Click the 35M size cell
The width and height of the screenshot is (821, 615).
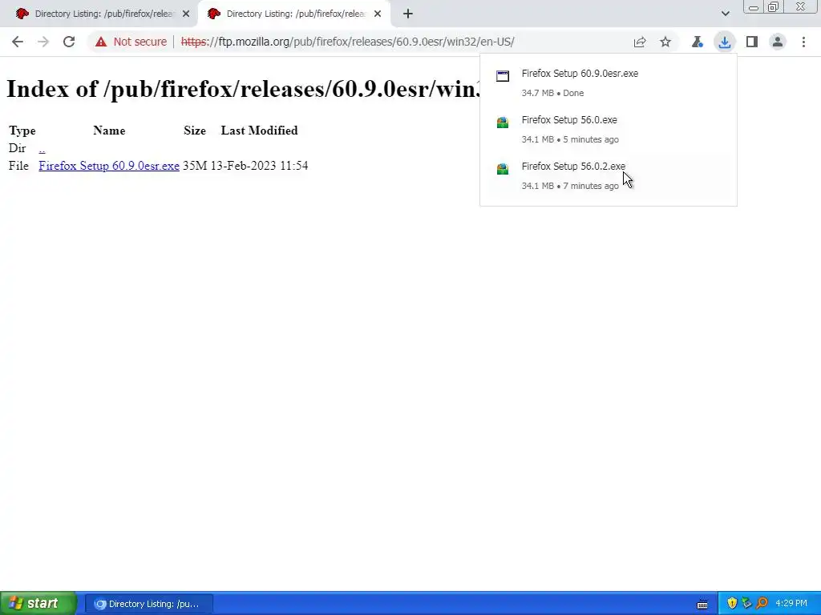(x=195, y=166)
